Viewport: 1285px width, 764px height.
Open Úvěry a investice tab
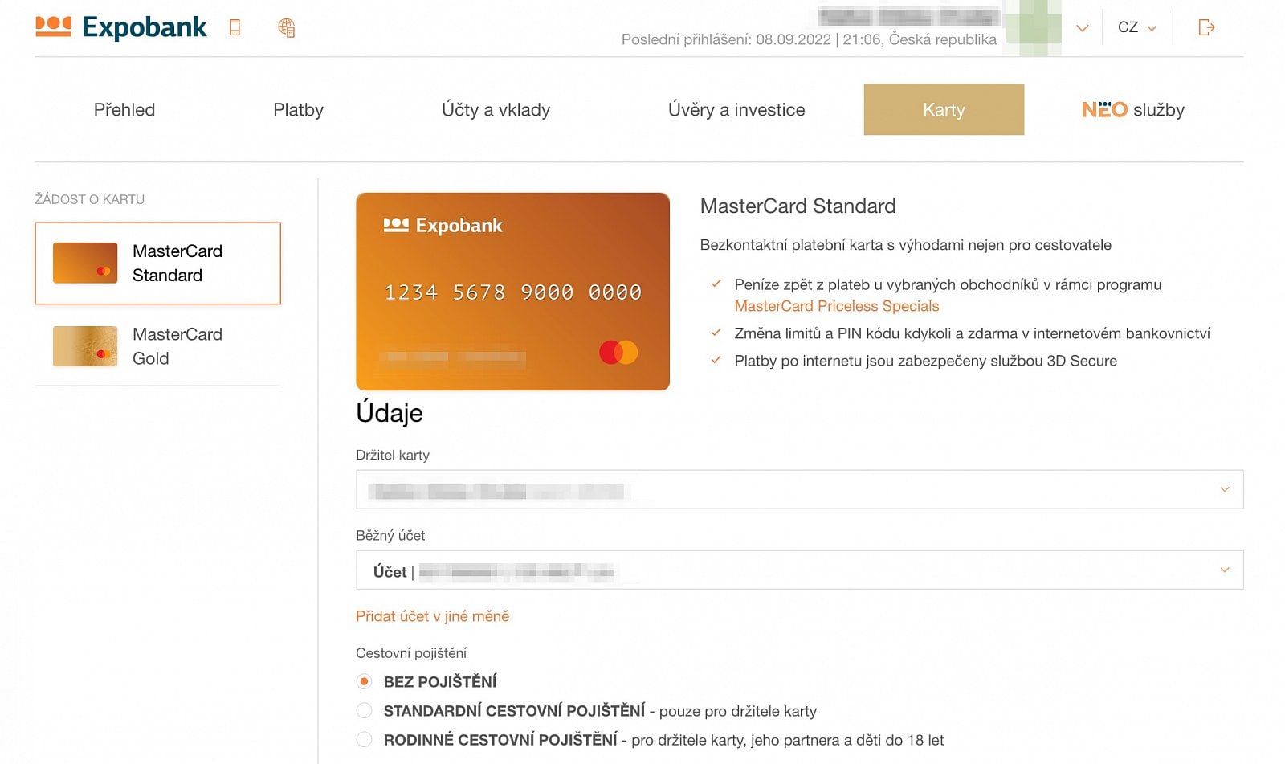click(736, 109)
